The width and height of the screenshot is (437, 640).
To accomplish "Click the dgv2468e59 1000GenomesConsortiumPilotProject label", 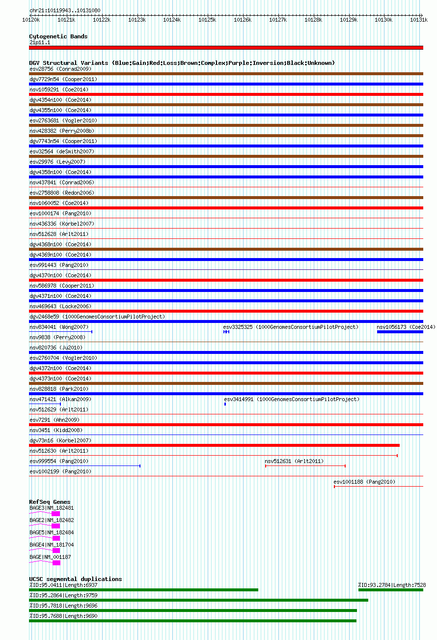I will point(97,317).
